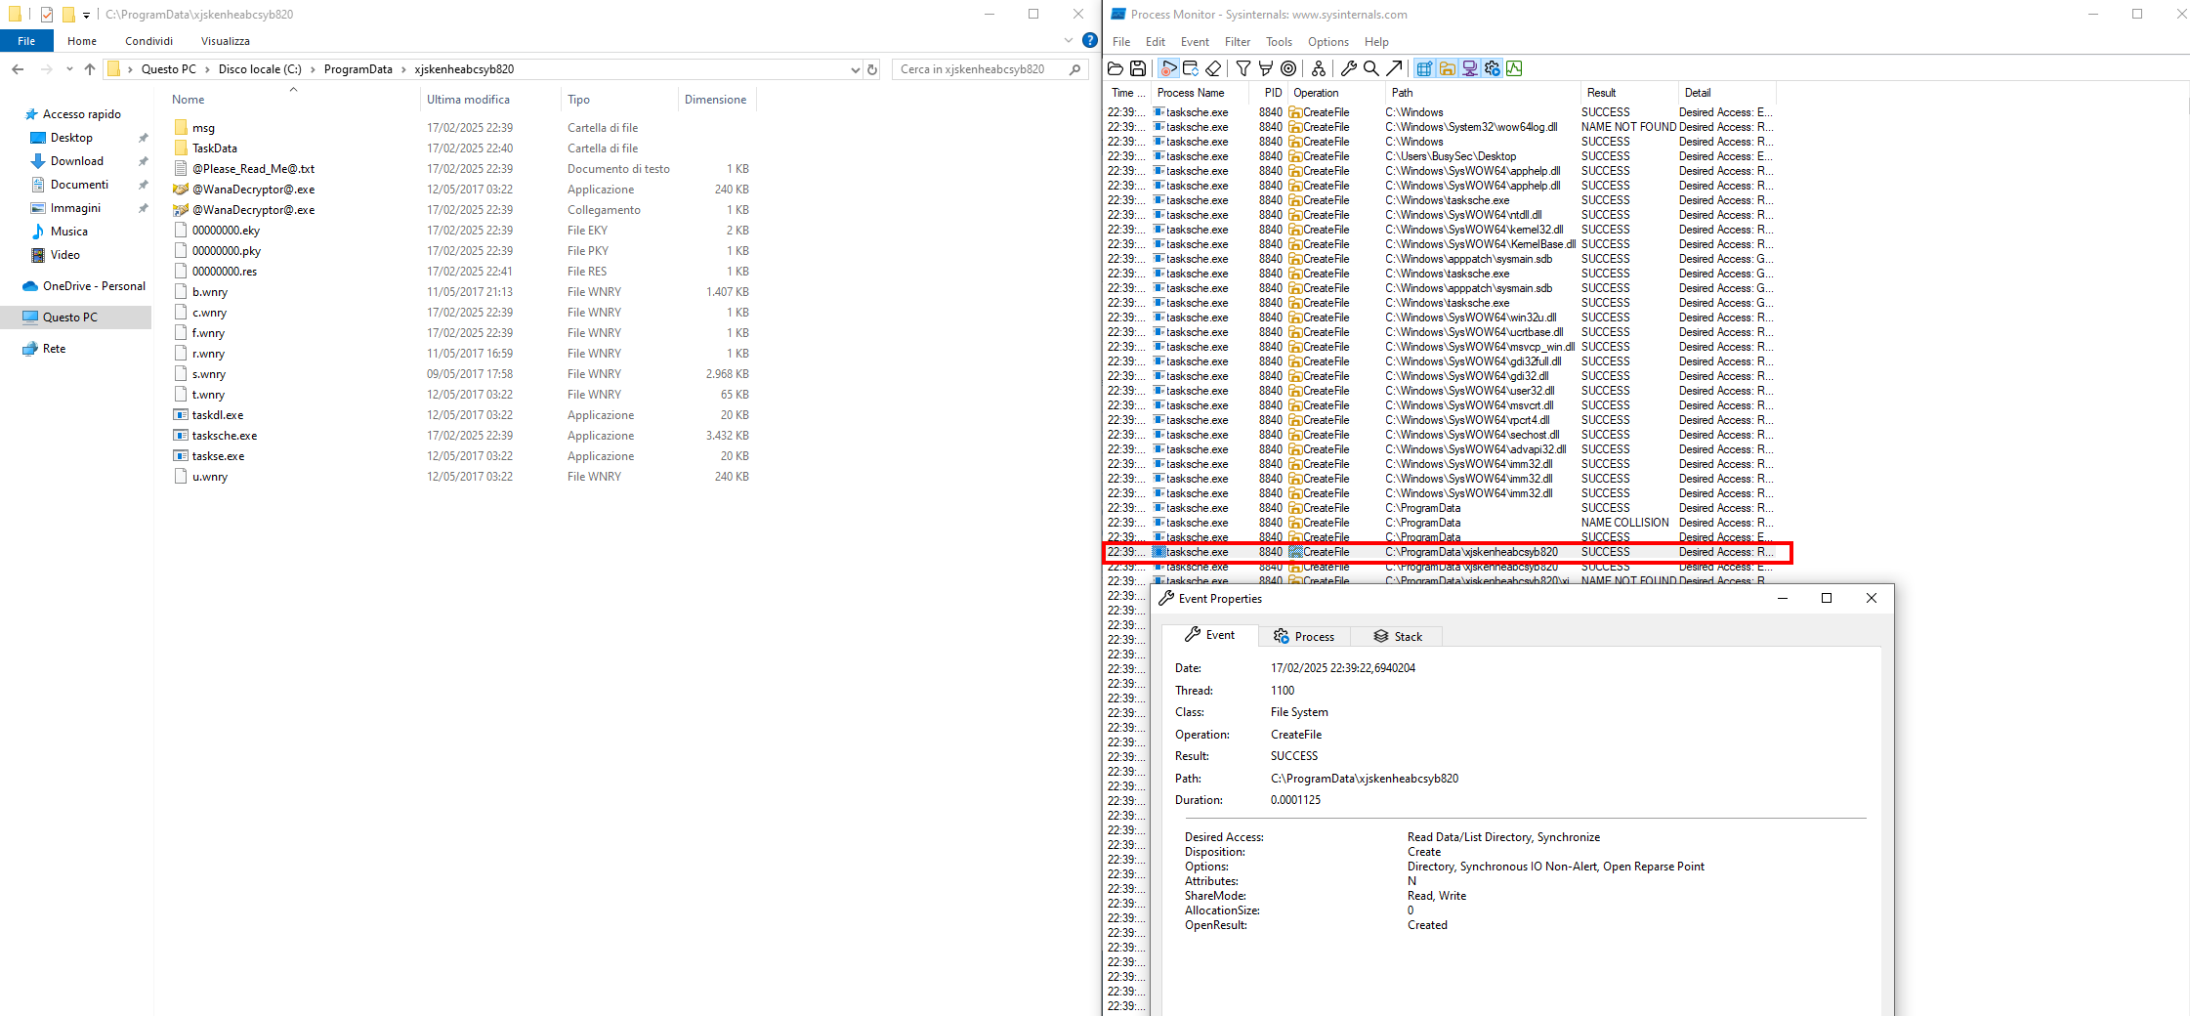Expand the chevron after Questo PC breadcrumb
The image size is (2190, 1016).
click(x=207, y=69)
